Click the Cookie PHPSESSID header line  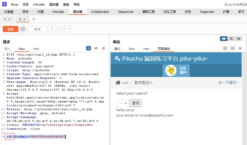pyautogui.click(x=50, y=125)
